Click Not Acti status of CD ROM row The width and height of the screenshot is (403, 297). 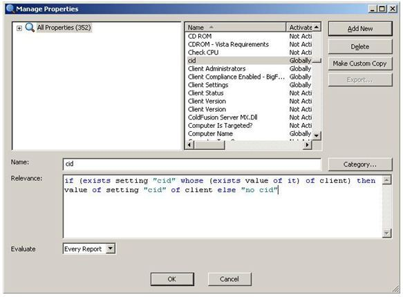tap(301, 36)
